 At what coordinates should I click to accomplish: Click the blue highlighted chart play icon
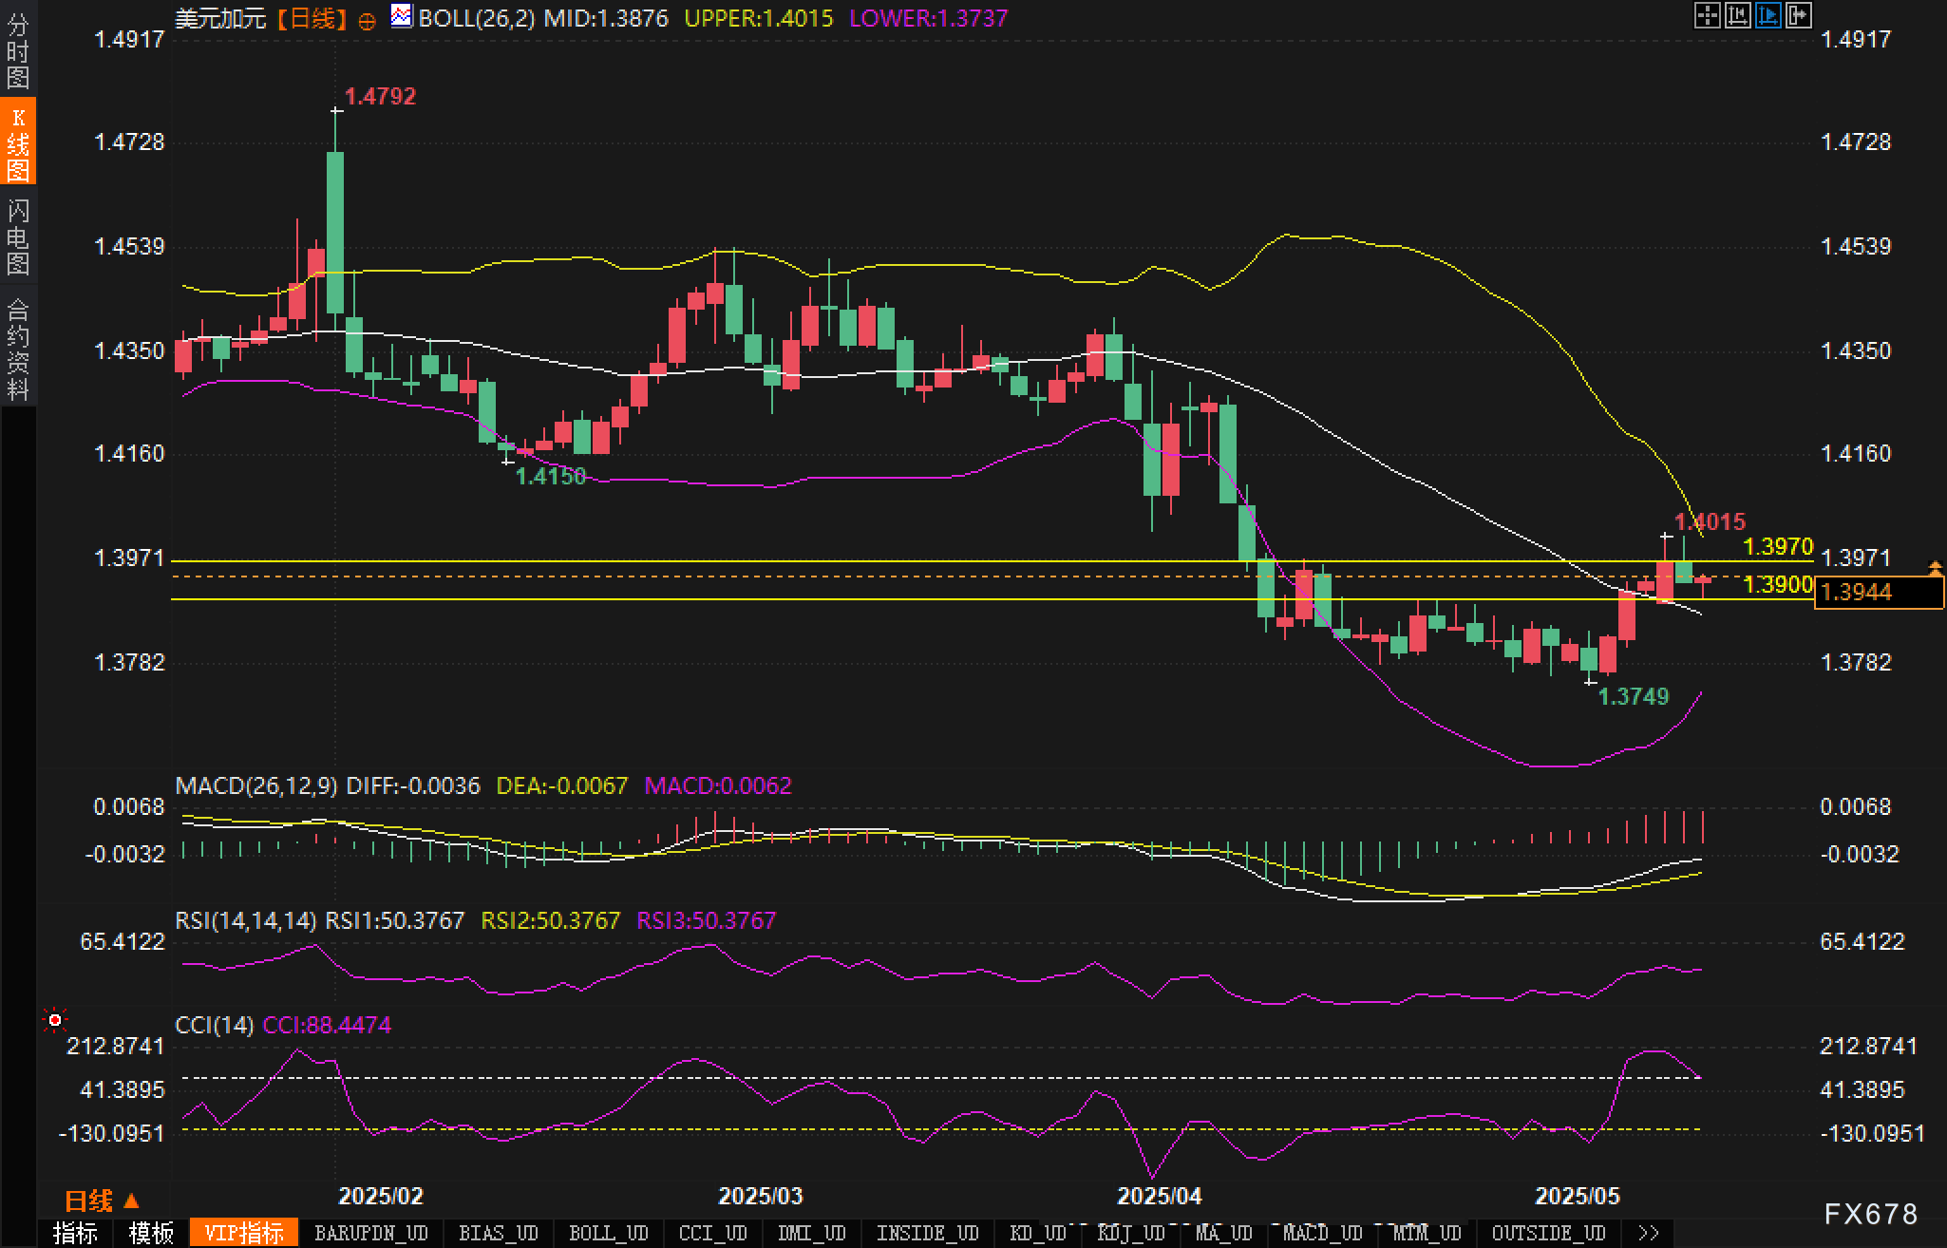point(1767,15)
